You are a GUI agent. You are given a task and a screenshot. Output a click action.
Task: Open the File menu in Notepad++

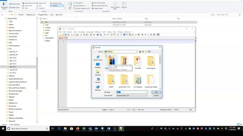[60, 32]
